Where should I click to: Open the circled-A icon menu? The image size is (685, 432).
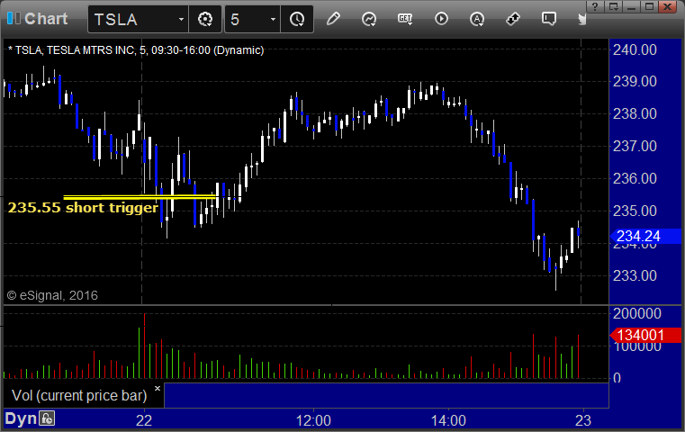(x=477, y=19)
